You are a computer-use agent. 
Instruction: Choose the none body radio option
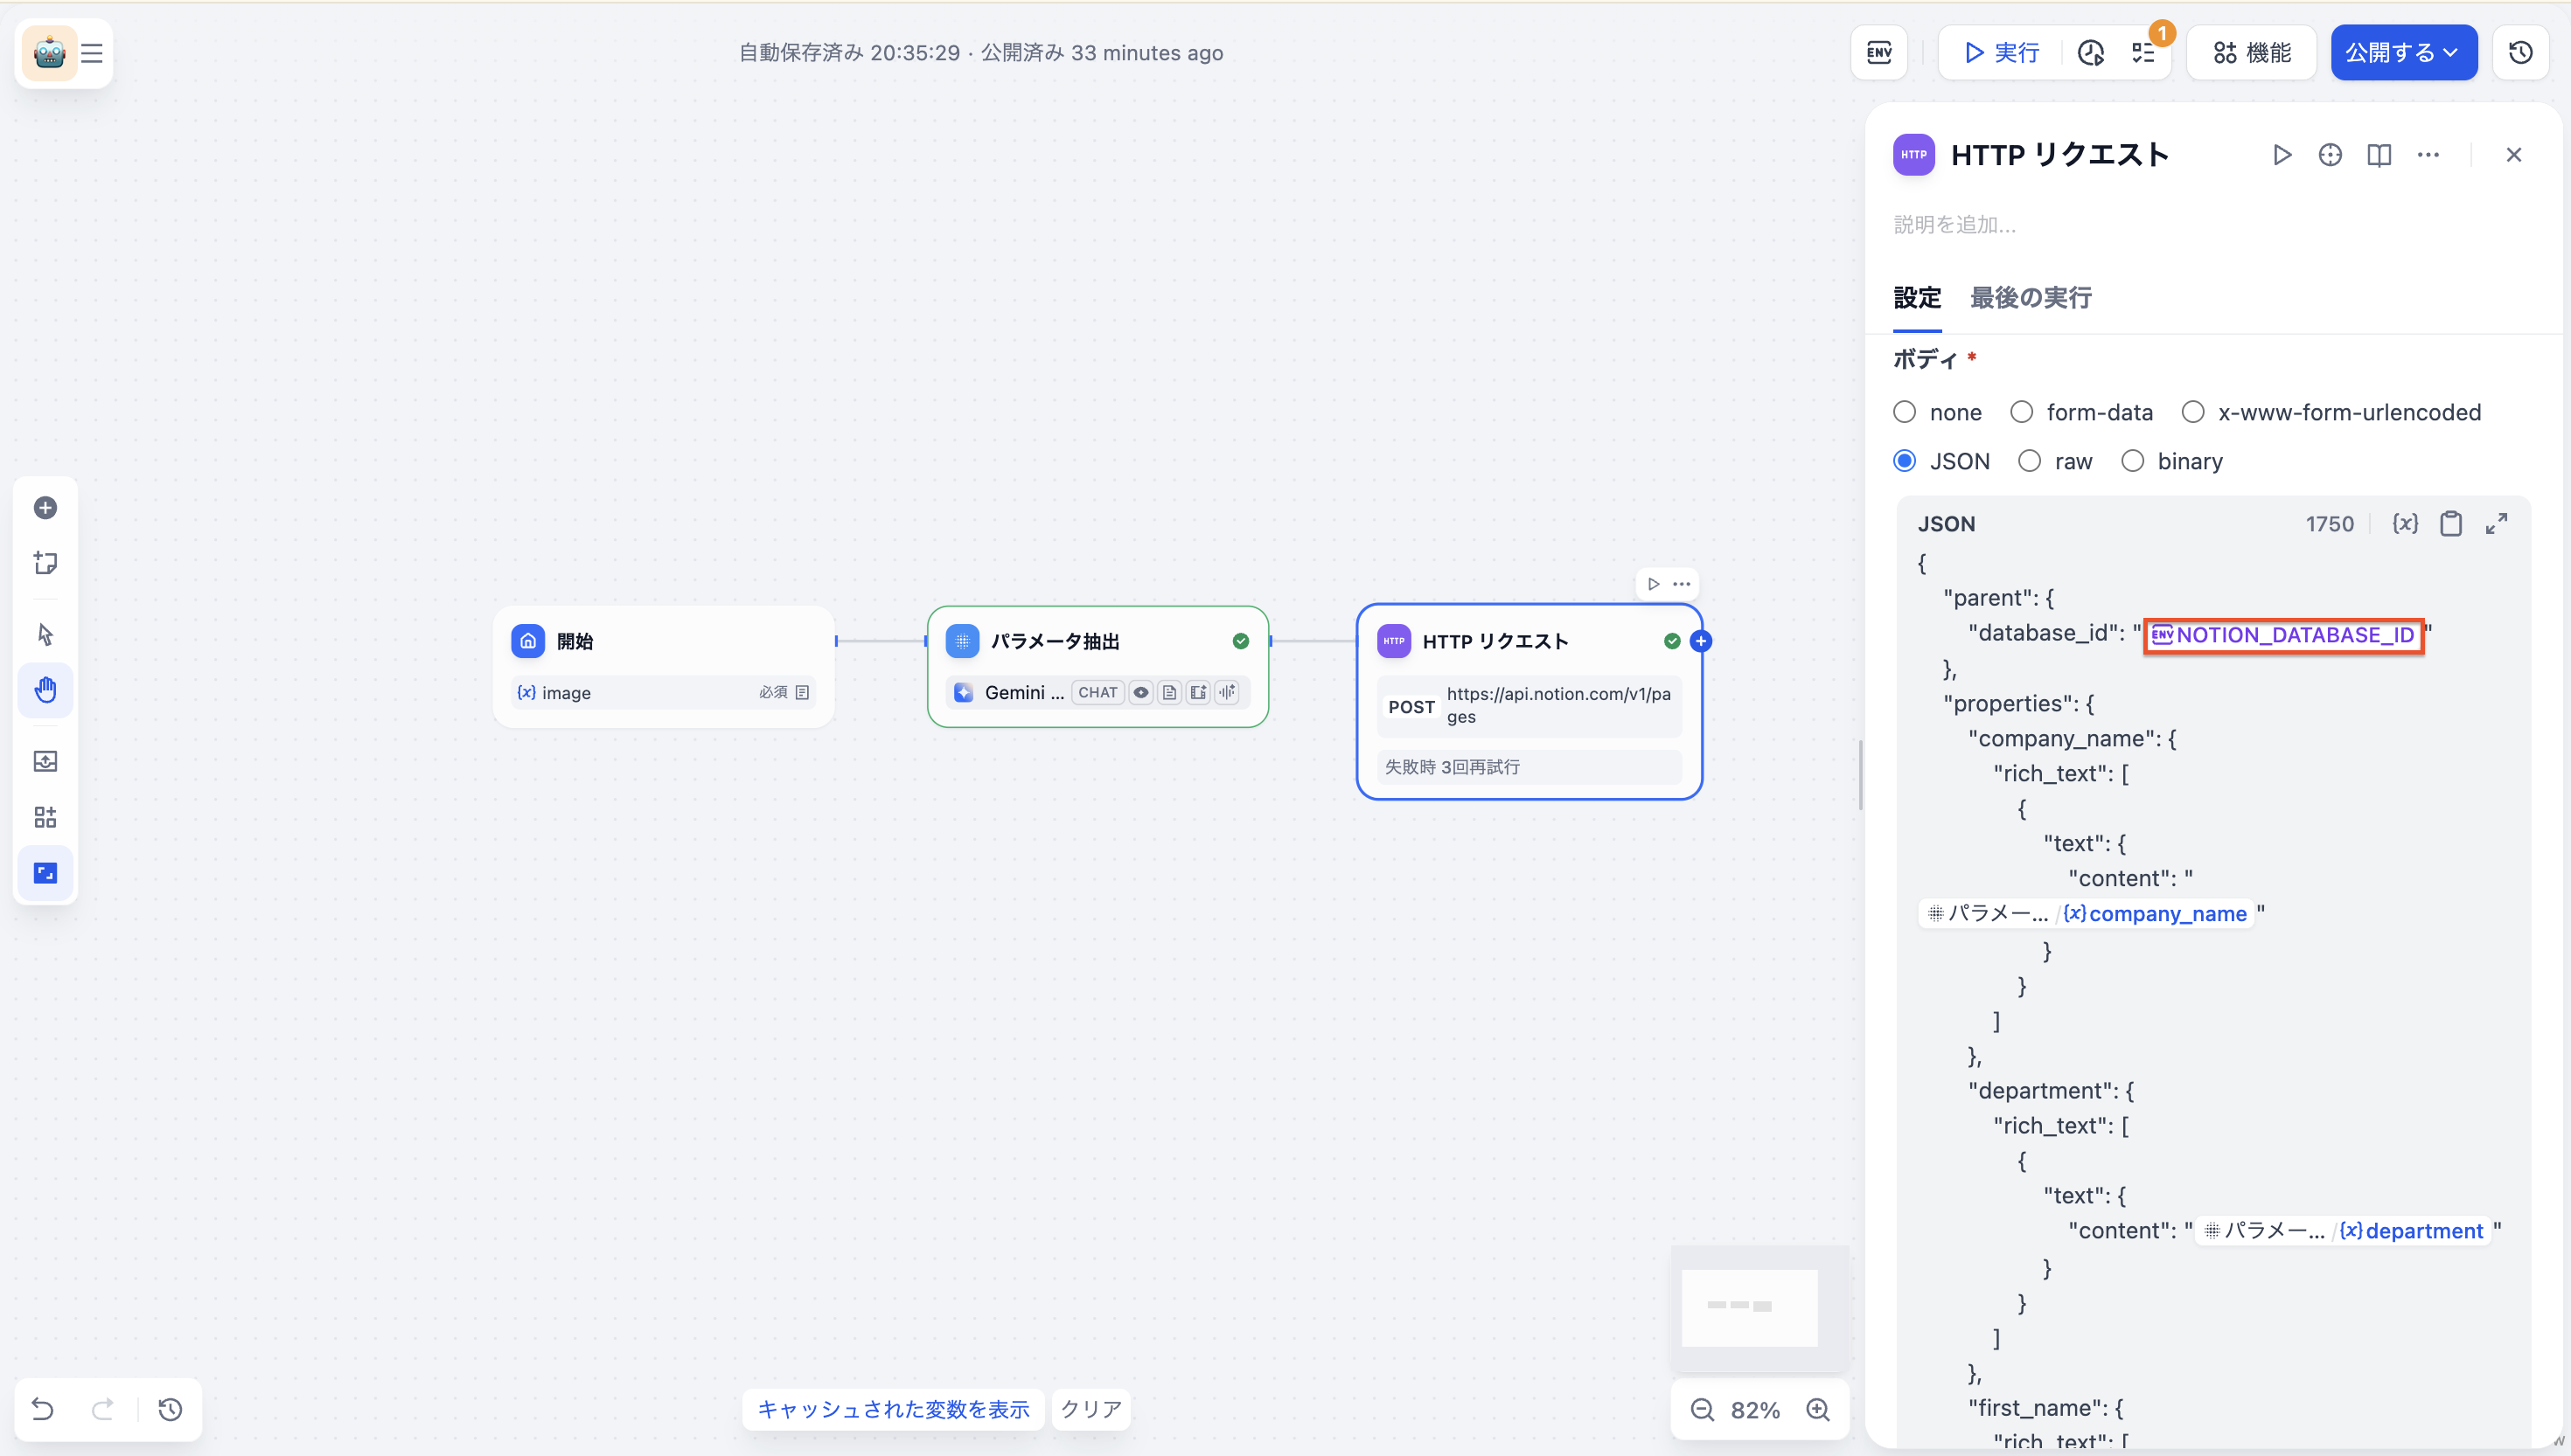1905,412
